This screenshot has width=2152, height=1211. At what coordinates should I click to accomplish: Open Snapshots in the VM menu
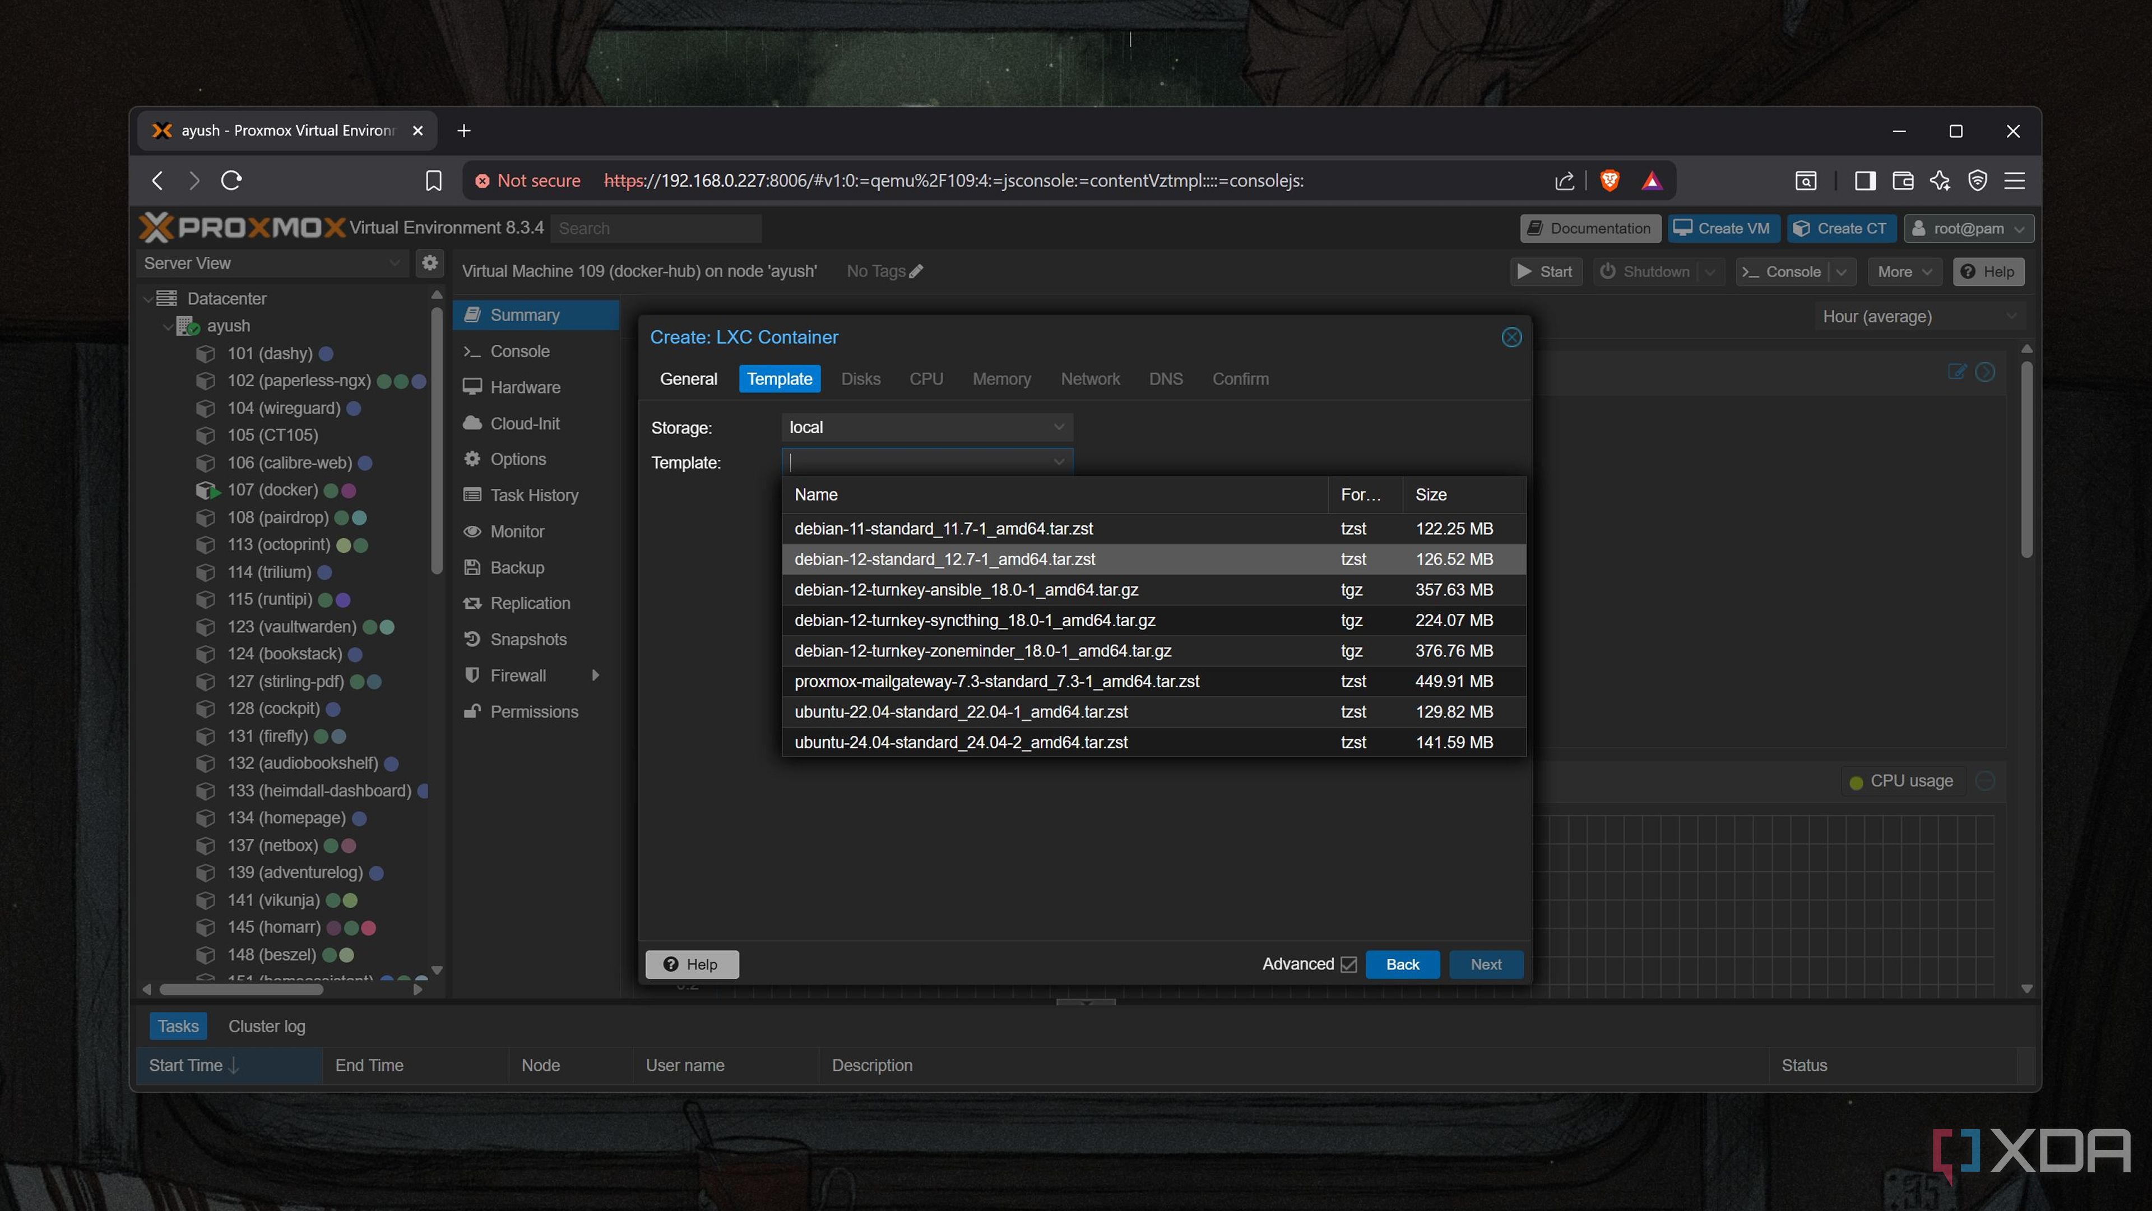(x=536, y=639)
